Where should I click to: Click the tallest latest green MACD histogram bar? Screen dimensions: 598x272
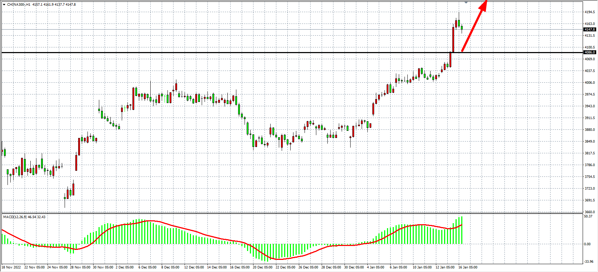(462, 230)
